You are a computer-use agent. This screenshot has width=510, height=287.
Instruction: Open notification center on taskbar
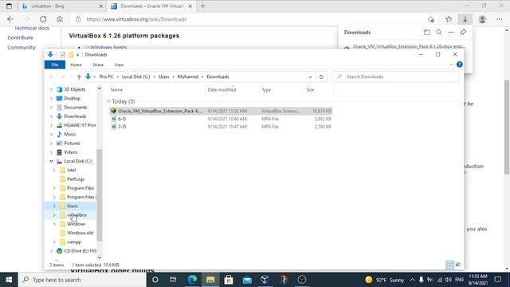pyautogui.click(x=497, y=280)
